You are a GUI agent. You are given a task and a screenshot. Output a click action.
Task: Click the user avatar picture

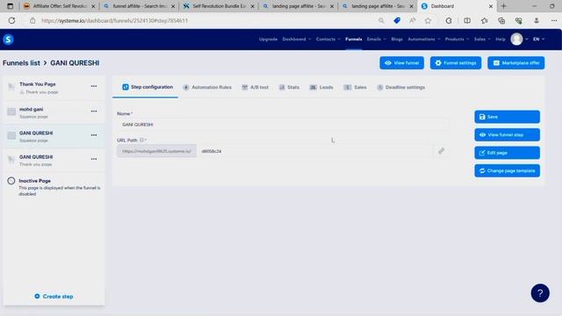click(516, 39)
